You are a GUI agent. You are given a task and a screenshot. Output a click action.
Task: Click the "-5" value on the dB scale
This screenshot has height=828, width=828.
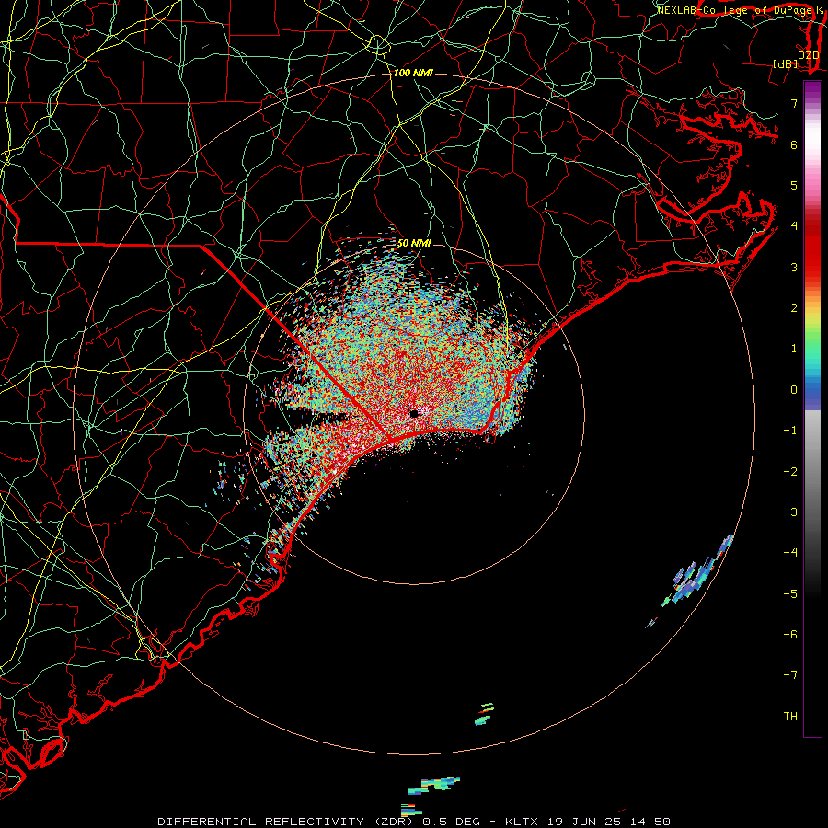(790, 594)
